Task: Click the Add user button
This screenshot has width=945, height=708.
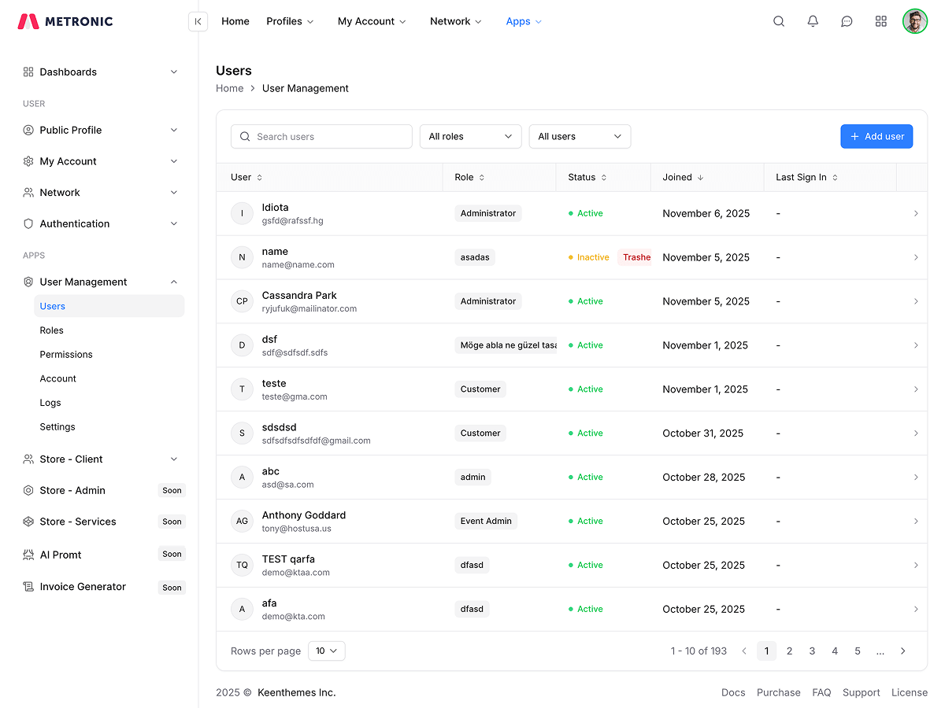Action: pyautogui.click(x=876, y=136)
